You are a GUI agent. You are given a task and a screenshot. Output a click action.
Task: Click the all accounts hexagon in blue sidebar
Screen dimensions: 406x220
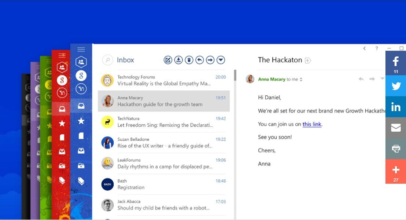pyautogui.click(x=81, y=62)
